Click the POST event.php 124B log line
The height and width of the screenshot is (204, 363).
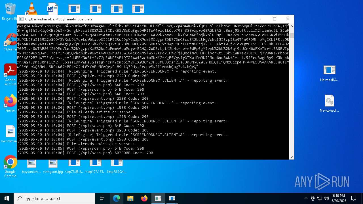click(83, 117)
